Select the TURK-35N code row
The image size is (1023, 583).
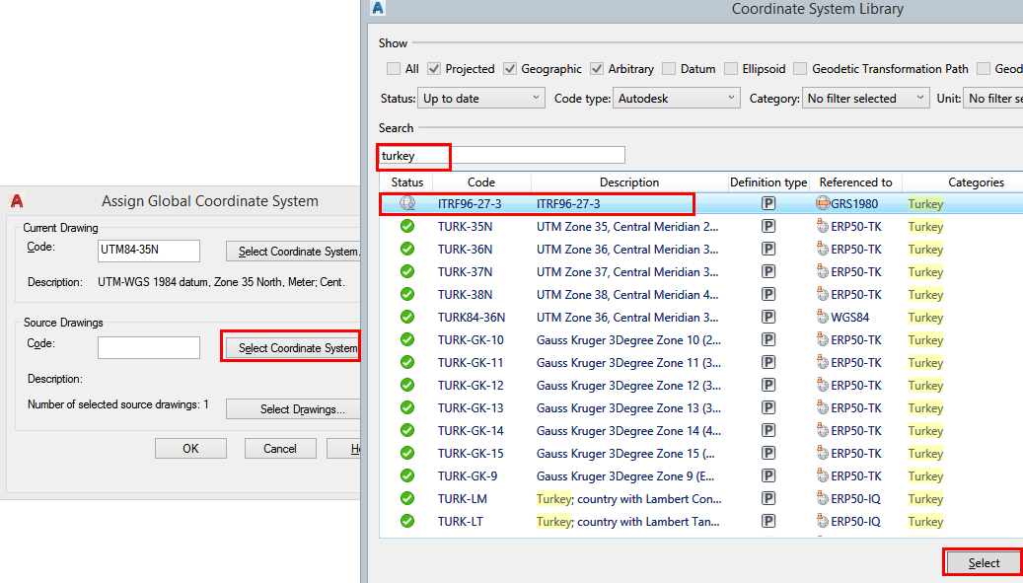click(x=466, y=227)
